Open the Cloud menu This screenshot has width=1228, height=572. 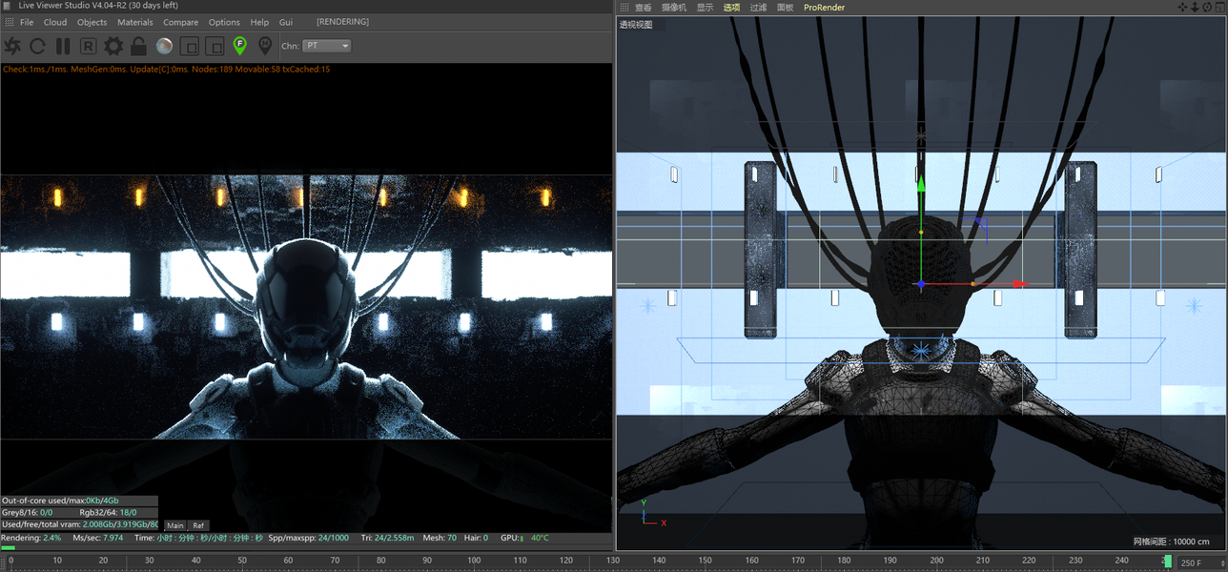(55, 22)
